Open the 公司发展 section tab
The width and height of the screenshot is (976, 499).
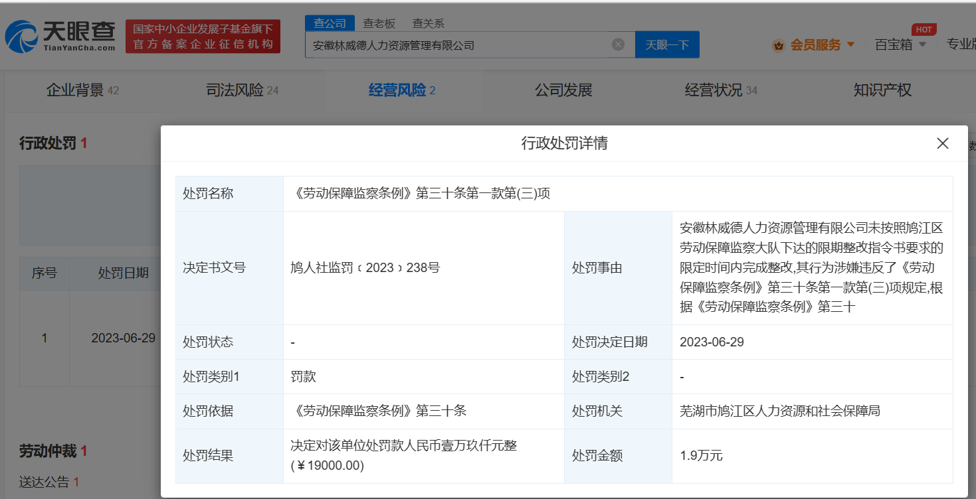pyautogui.click(x=563, y=90)
